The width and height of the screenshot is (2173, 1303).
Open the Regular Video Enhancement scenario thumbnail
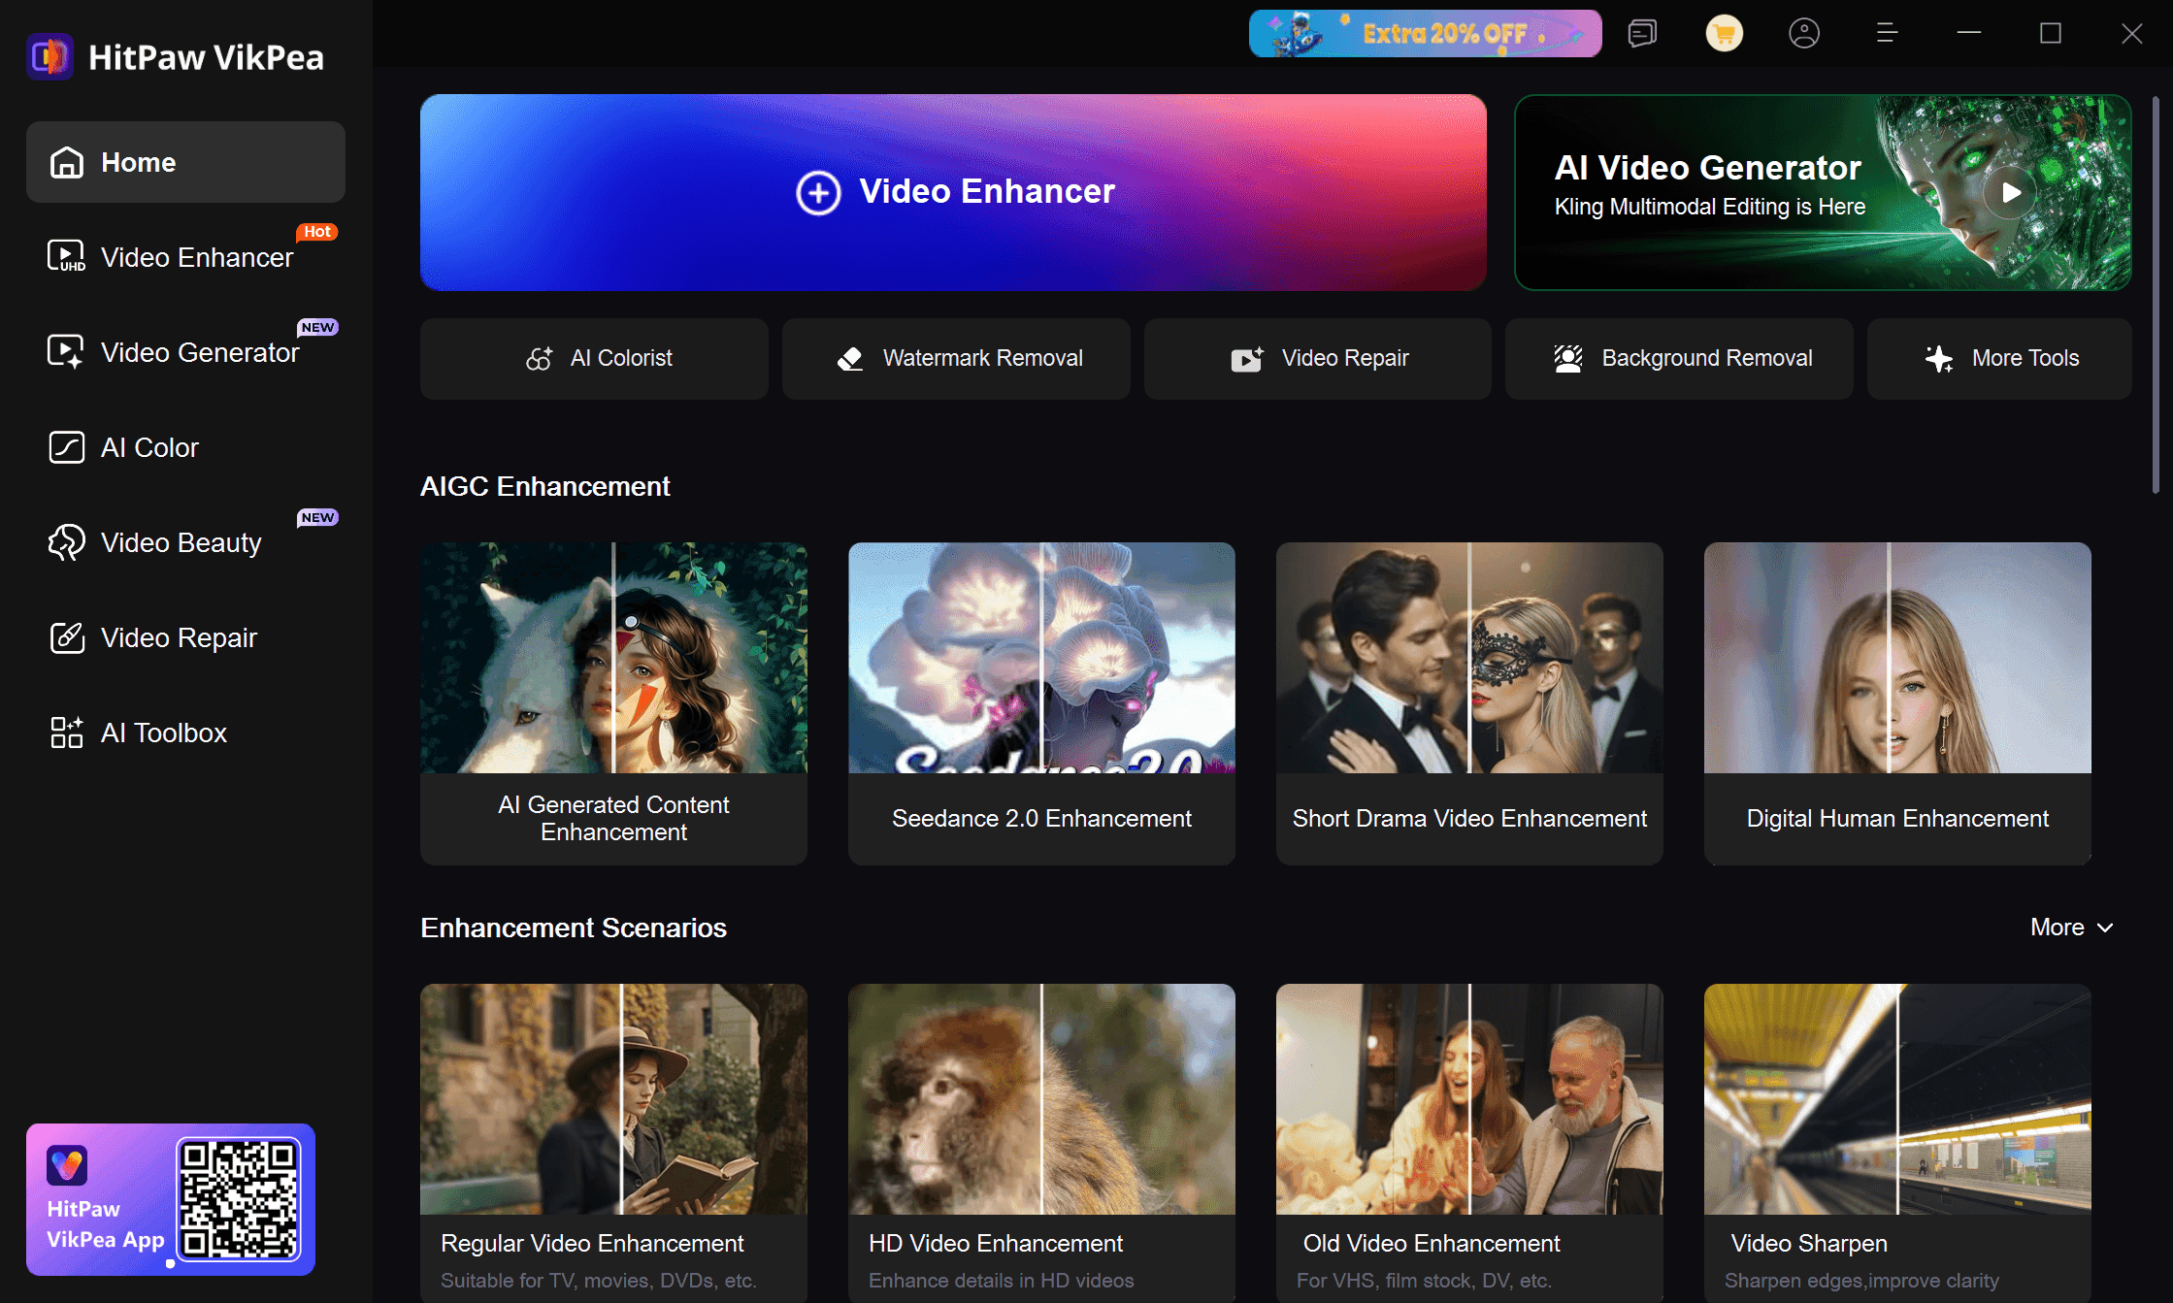[x=613, y=1099]
